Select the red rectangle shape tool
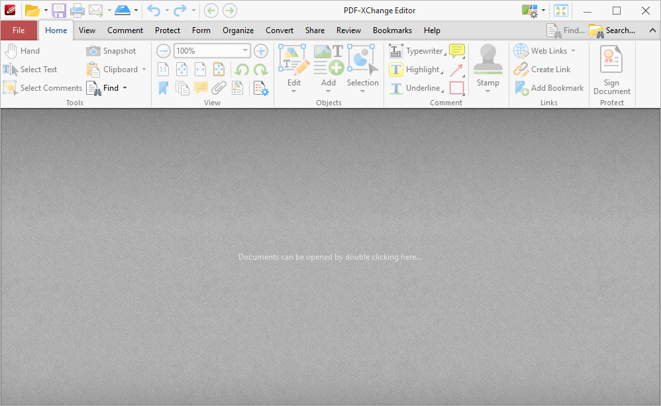This screenshot has width=661, height=406. tap(457, 88)
